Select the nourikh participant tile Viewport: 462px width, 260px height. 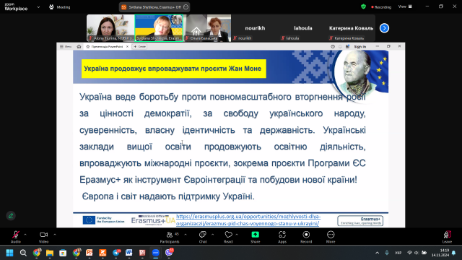[x=255, y=28]
